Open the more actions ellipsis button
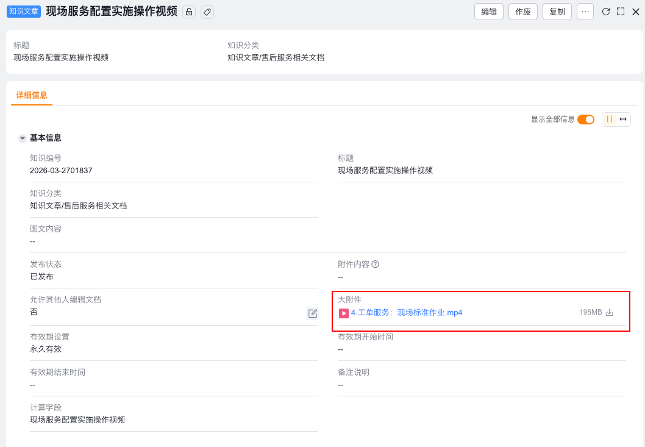Image resolution: width=645 pixels, height=447 pixels. 585,12
